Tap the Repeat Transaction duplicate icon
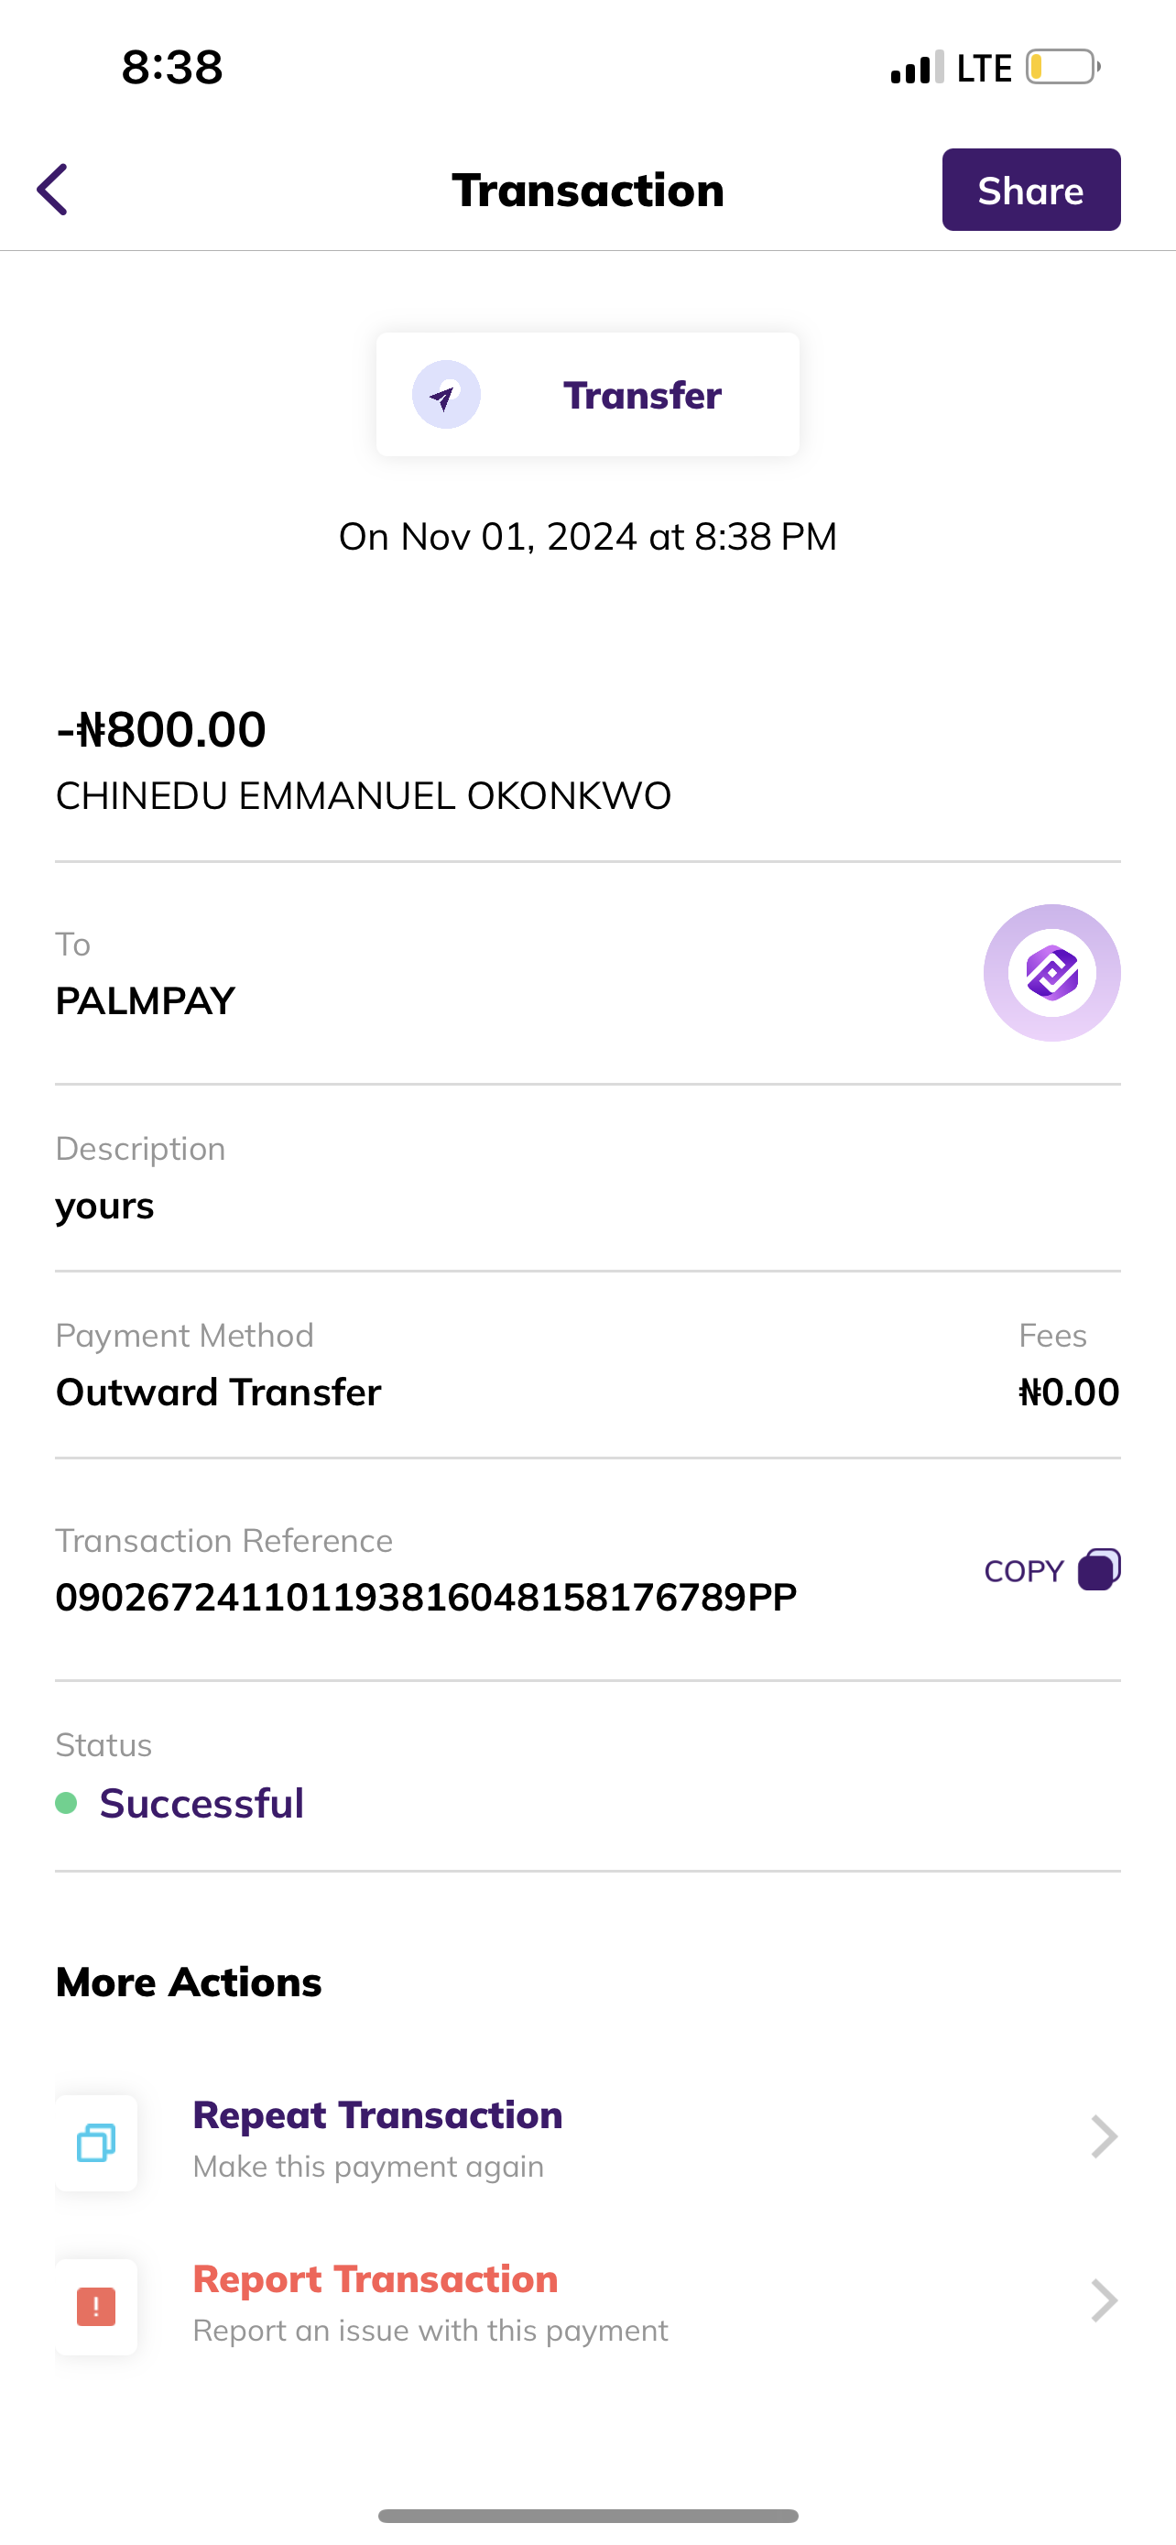 point(97,2142)
